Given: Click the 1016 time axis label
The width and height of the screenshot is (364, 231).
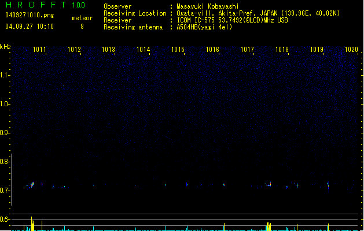Looking at the screenshot, I should click(x=212, y=50).
